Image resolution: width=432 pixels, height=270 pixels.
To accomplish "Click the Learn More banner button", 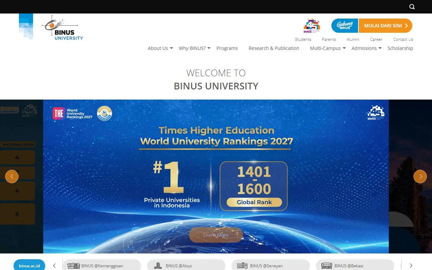I will point(216,235).
